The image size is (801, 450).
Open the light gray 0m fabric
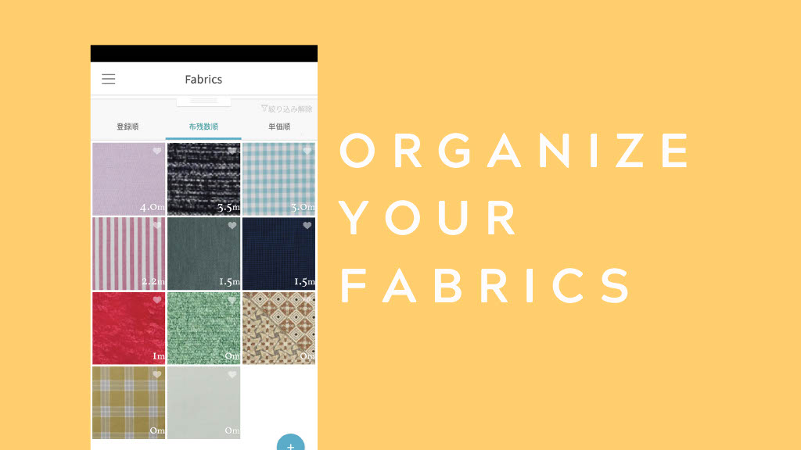(204, 402)
